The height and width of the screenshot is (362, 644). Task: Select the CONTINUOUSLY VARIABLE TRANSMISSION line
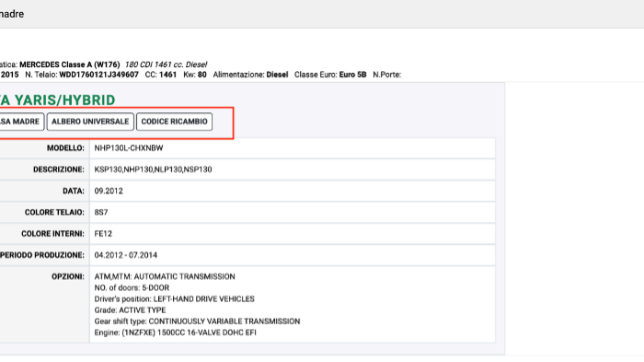coord(197,321)
